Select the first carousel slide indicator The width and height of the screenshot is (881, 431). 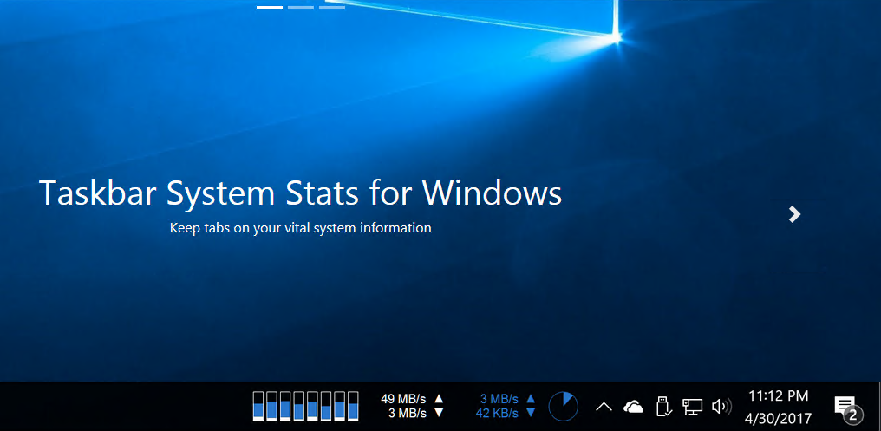pos(270,7)
